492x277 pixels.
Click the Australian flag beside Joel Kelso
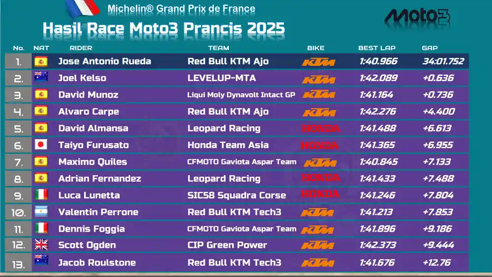[x=41, y=77]
